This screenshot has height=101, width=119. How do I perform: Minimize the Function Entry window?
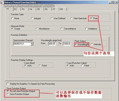[x=110, y=2]
